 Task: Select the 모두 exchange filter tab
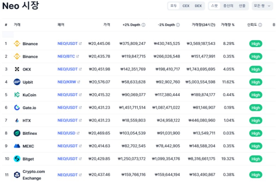tap(174, 6)
